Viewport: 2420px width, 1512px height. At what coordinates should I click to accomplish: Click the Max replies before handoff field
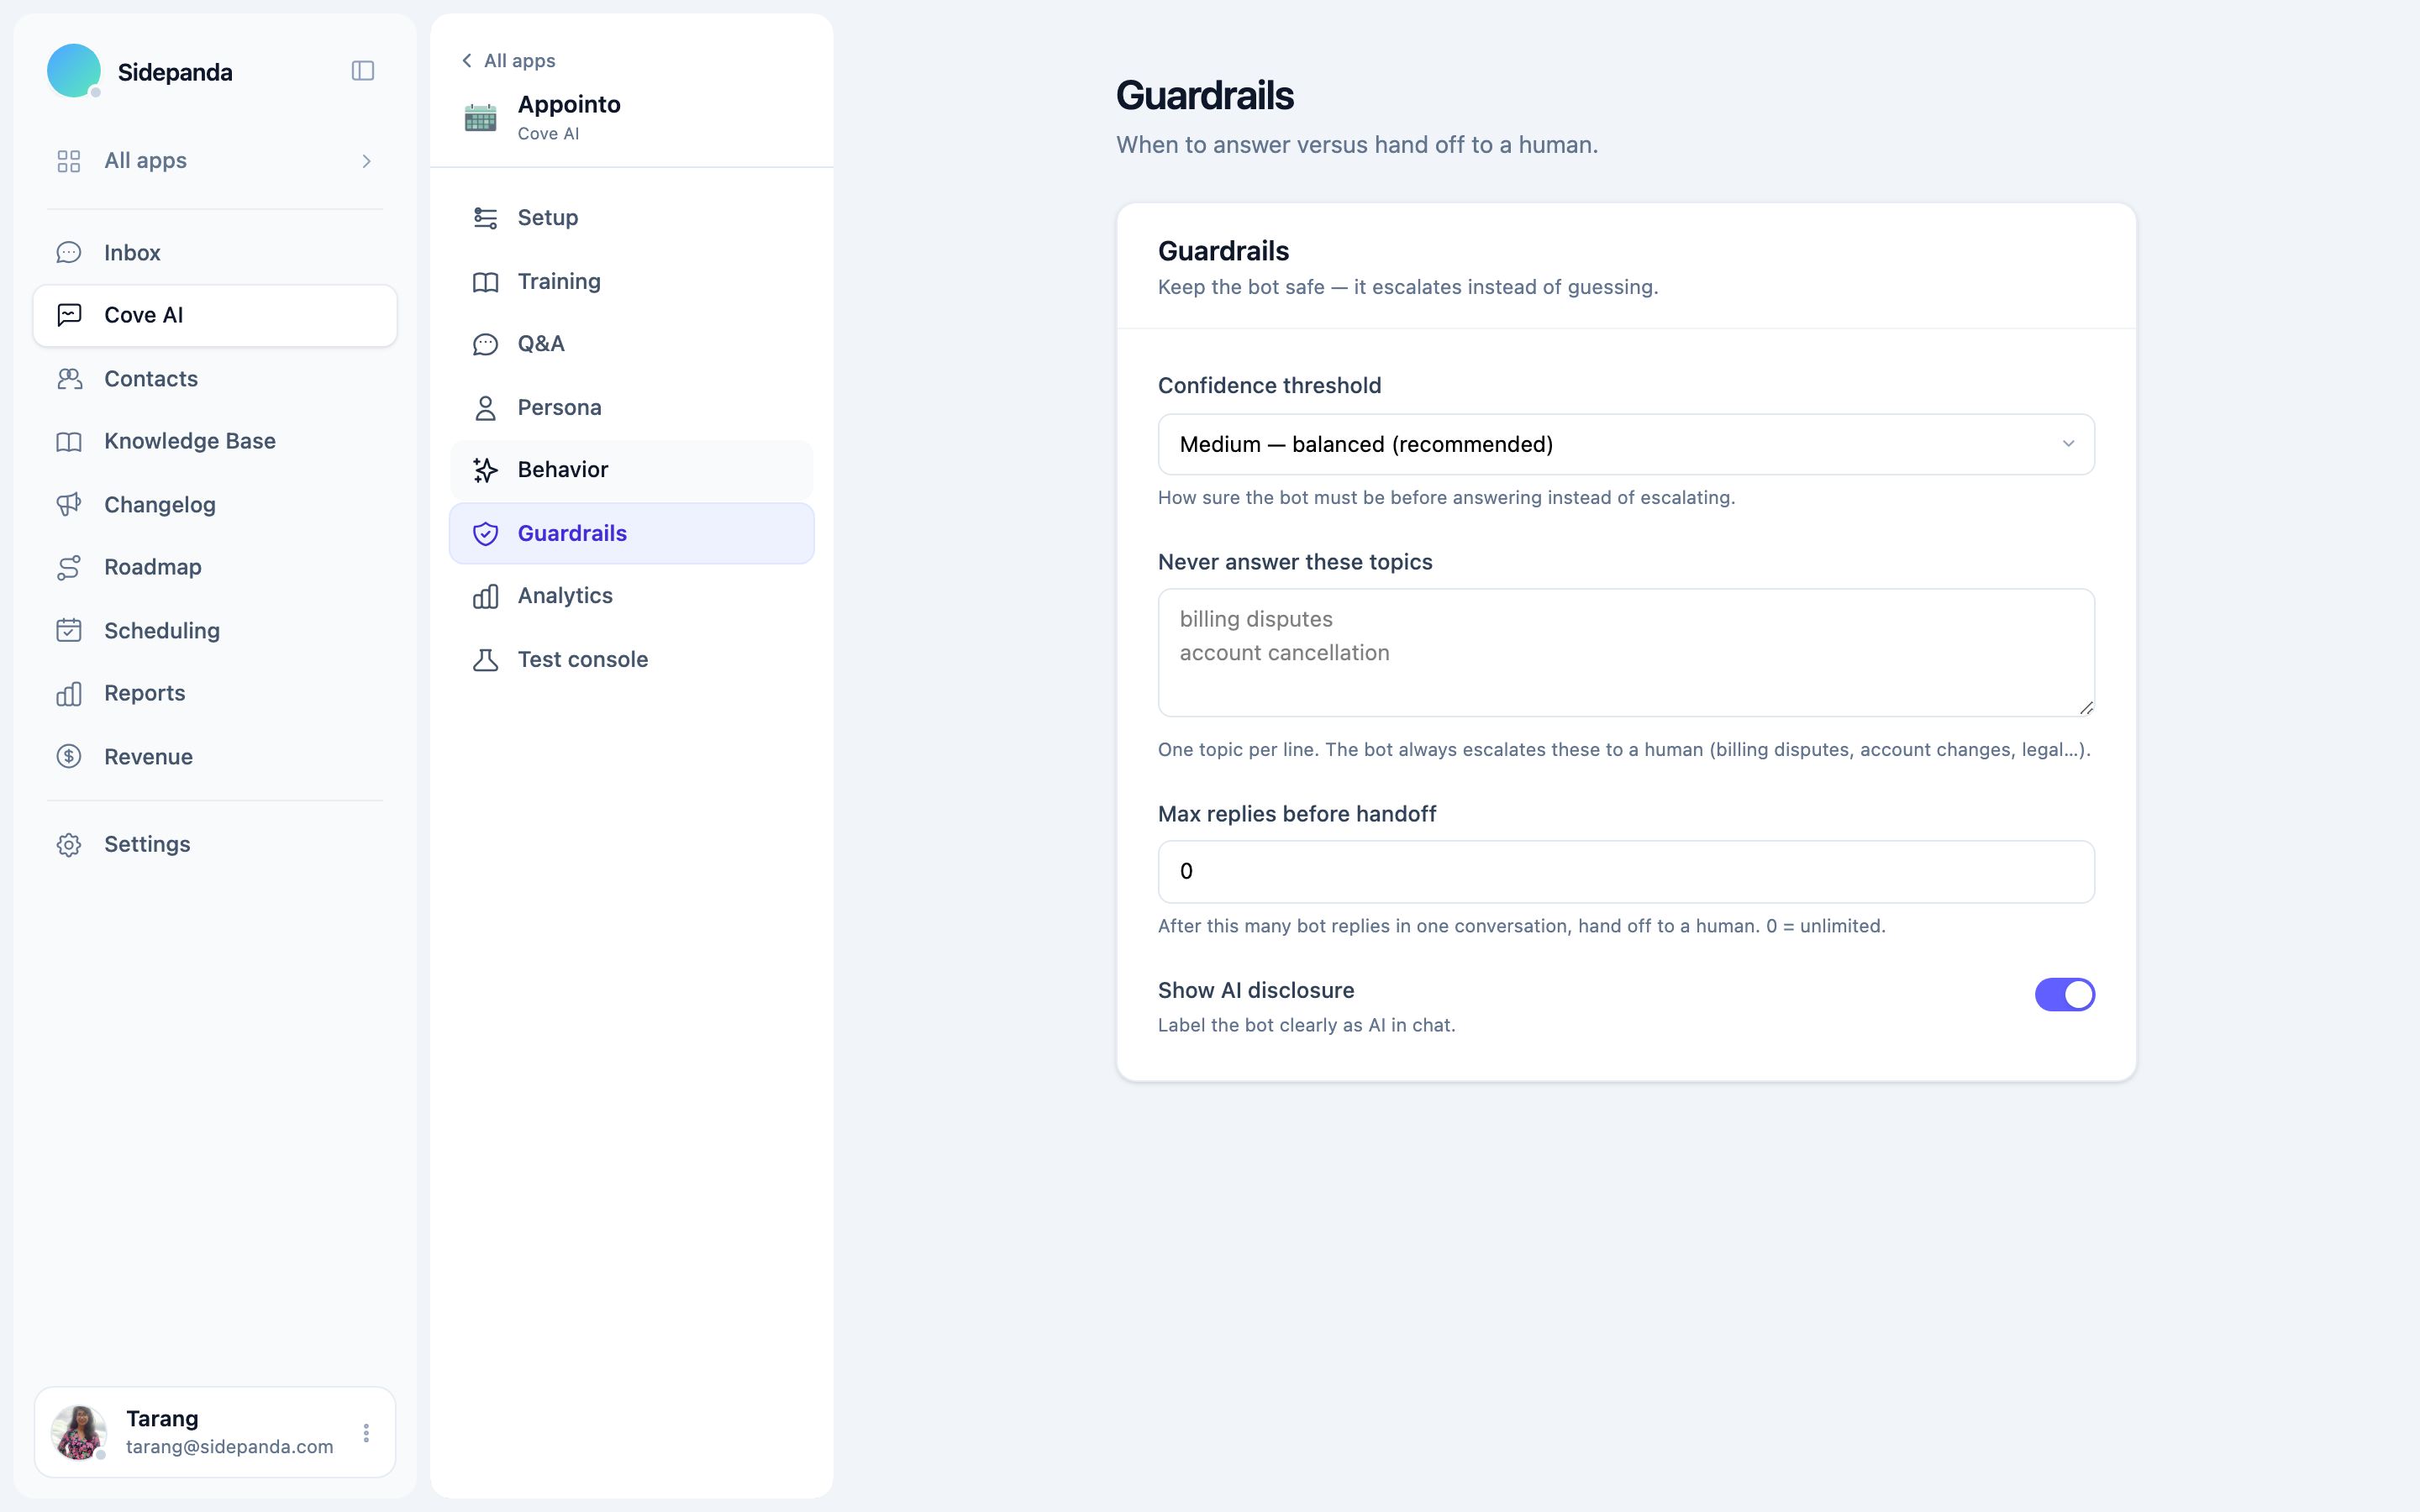[1626, 872]
